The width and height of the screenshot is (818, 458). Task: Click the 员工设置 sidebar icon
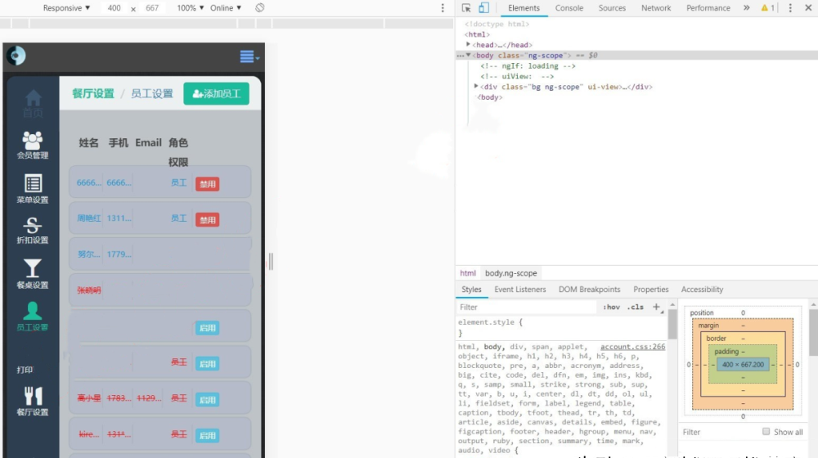33,312
